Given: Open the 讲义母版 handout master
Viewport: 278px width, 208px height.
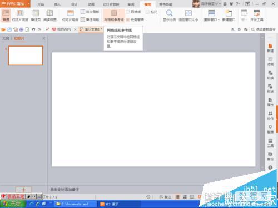Looking at the screenshot, I should click(90, 12).
